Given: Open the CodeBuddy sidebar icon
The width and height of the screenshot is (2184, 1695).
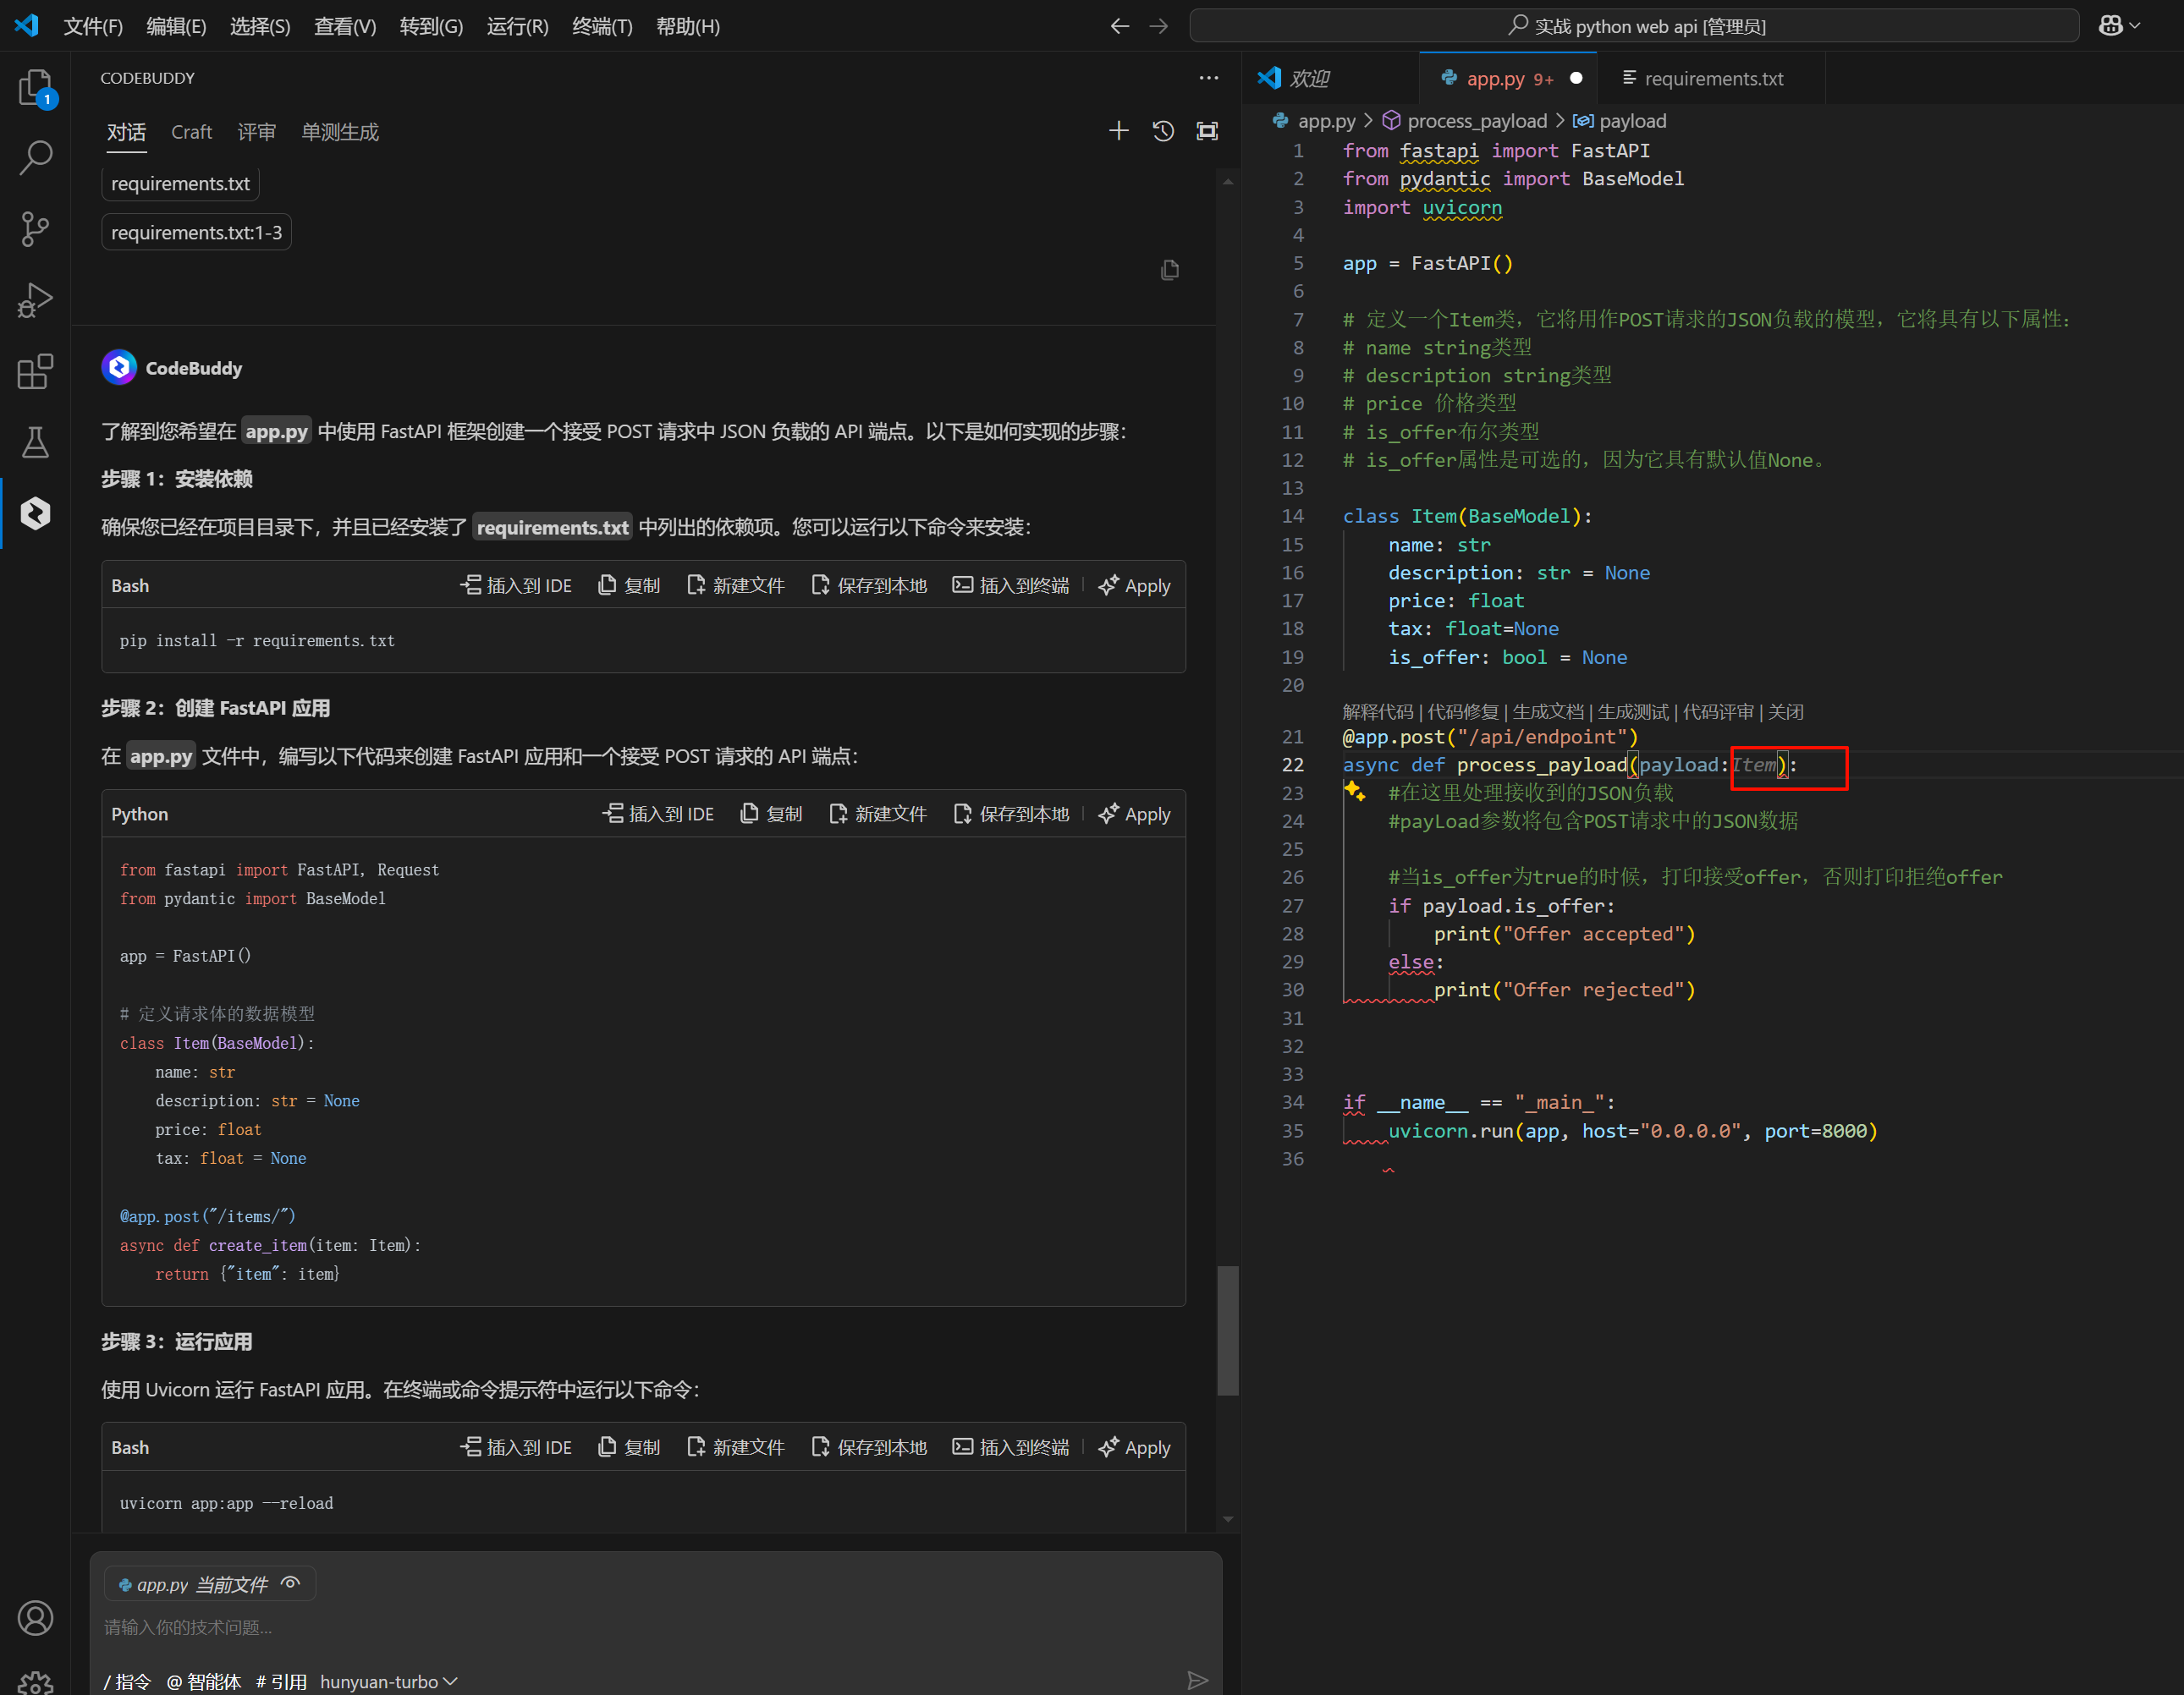Looking at the screenshot, I should coord(35,513).
